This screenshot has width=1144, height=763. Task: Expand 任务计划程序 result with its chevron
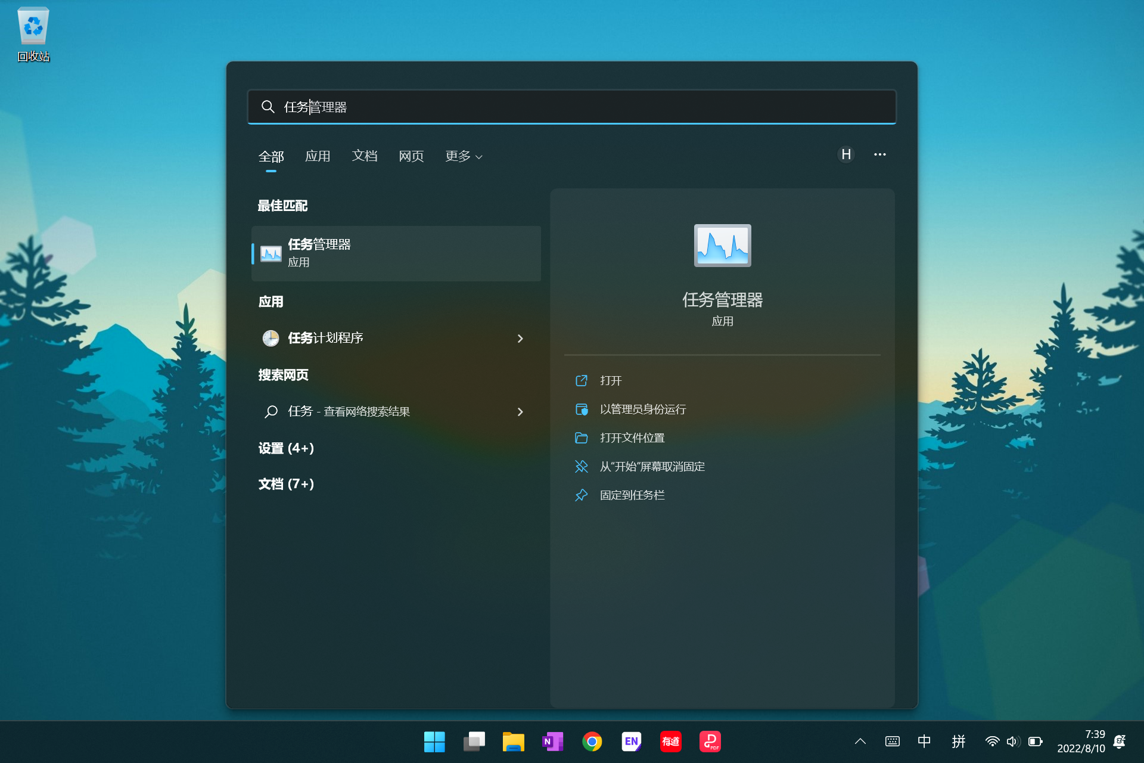[520, 338]
